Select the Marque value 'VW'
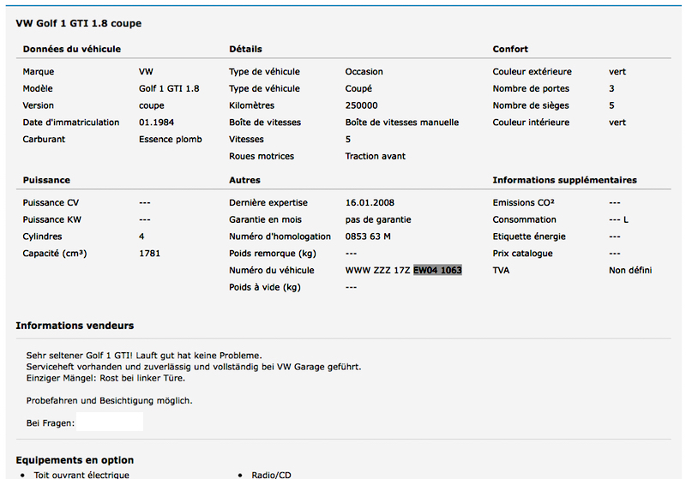 pos(146,72)
